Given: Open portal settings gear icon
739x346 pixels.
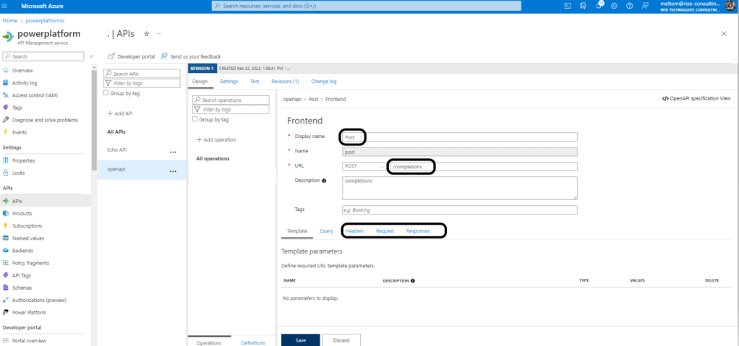Looking at the screenshot, I should coord(614,6).
